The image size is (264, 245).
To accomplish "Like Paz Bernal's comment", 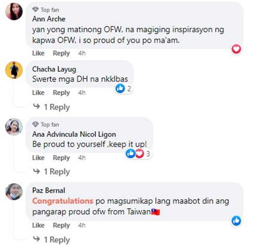I will [x=38, y=225].
